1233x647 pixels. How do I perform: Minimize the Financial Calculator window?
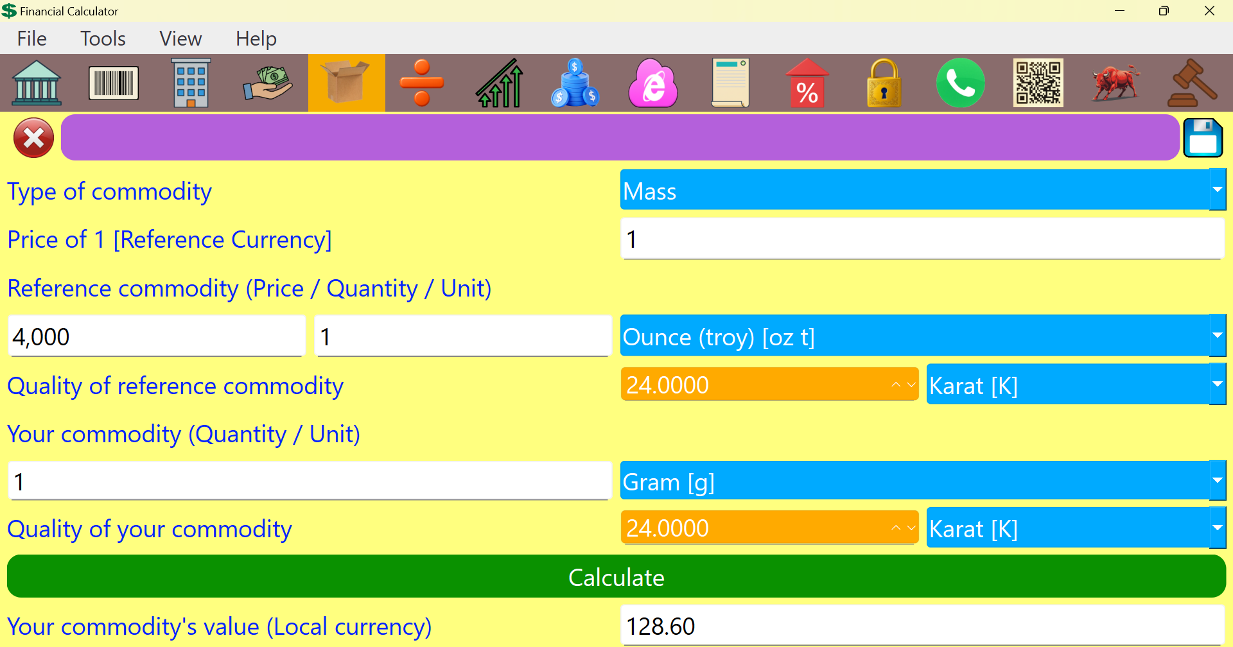(1119, 11)
